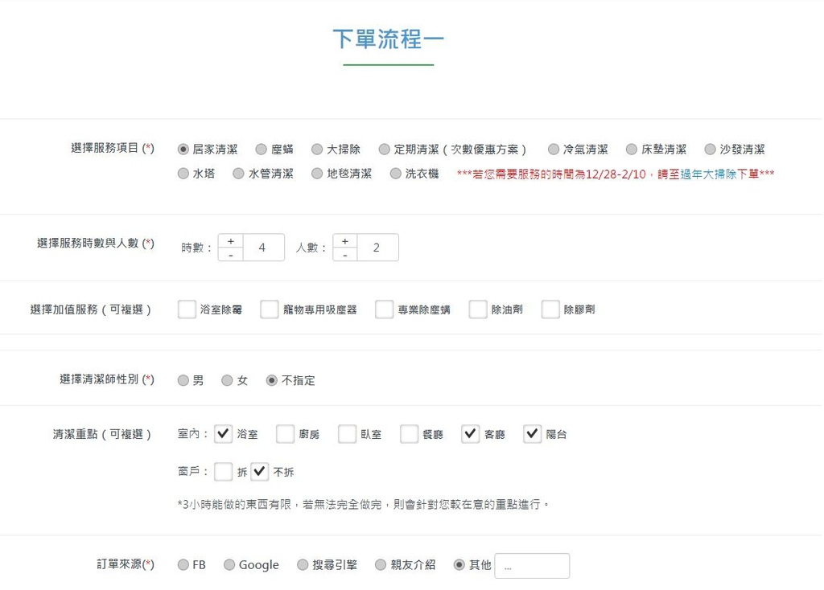The image size is (824, 590).
Task: Enable the 浴室除霉 add-on service
Action: [186, 308]
